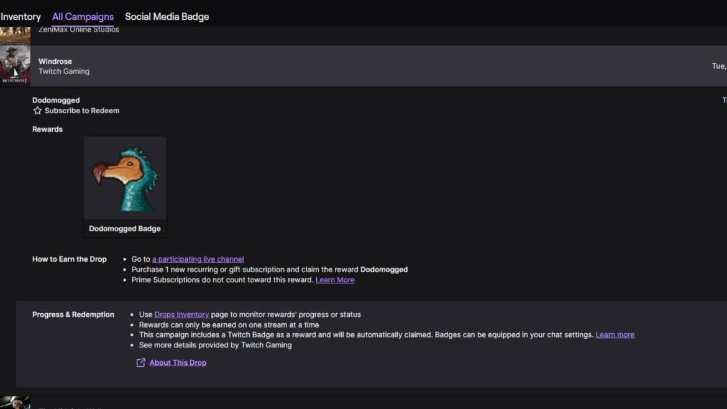Click the Windrose game cover thumbnail
Screen dimensions: 727x409
tap(15, 66)
